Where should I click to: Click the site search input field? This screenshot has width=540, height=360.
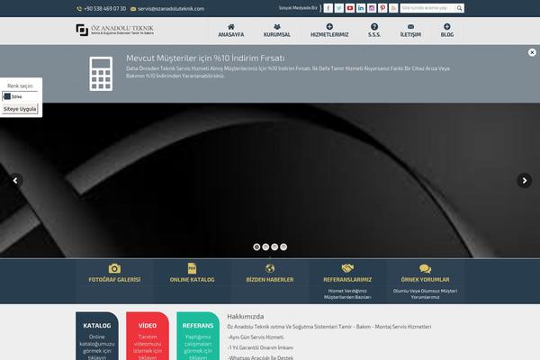coord(427,8)
